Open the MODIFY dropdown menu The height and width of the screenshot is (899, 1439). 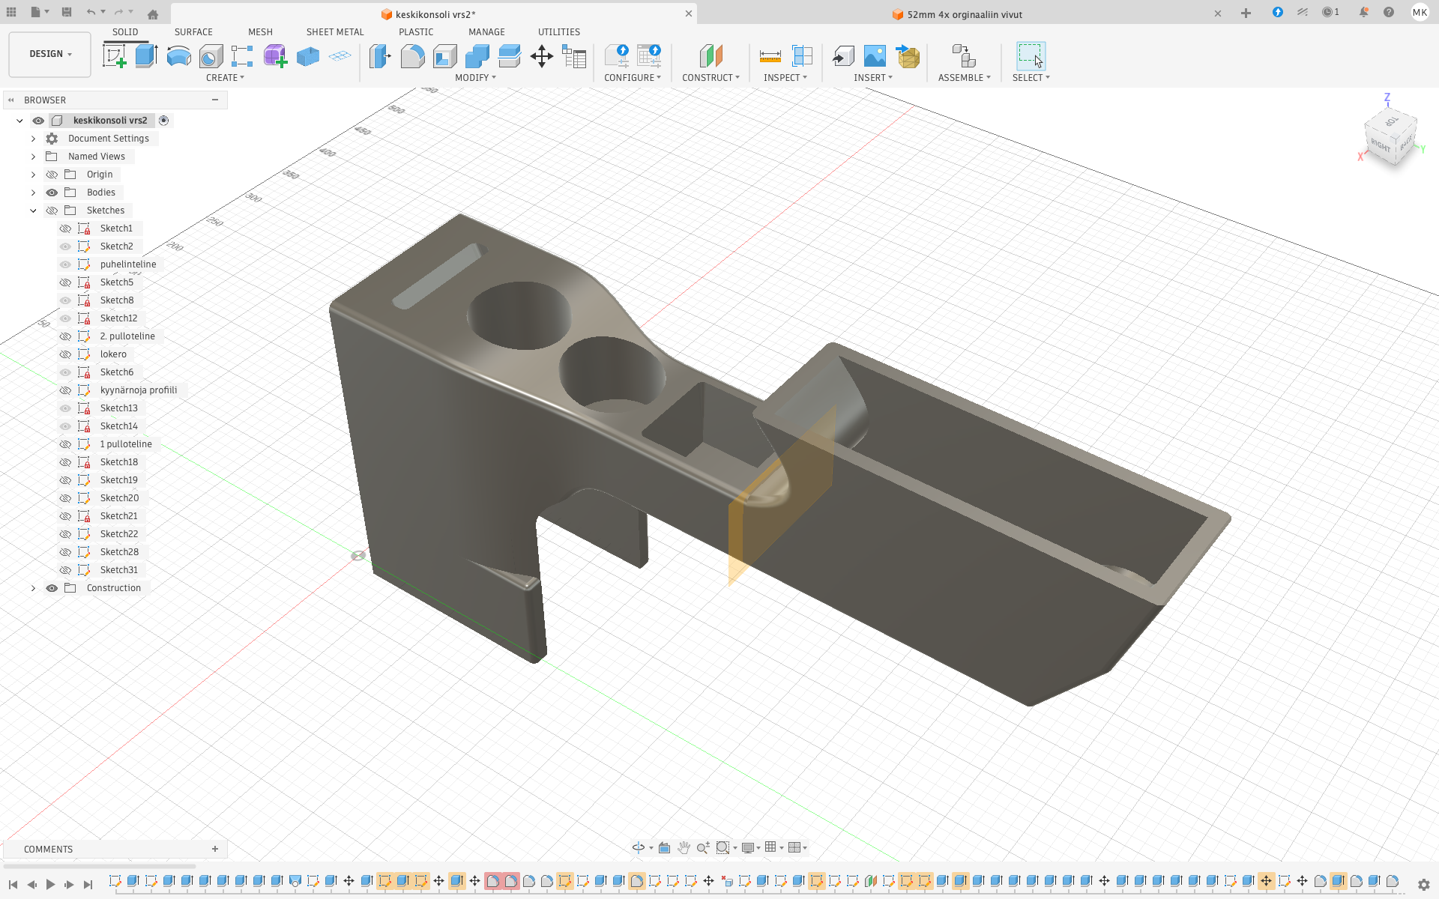click(x=475, y=78)
